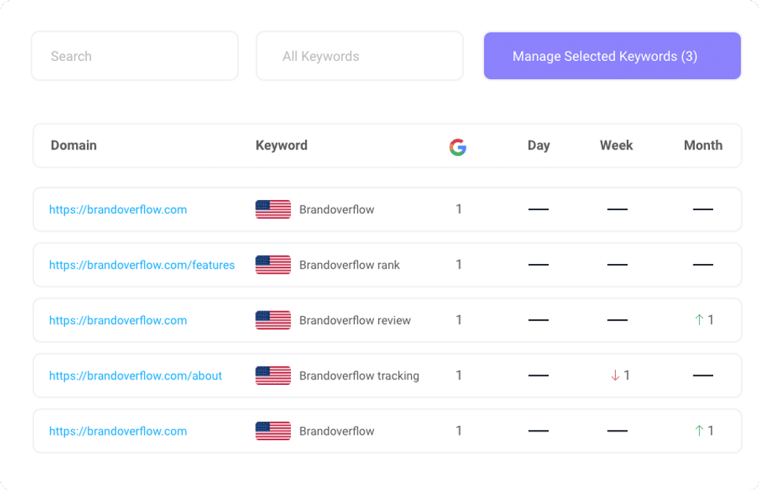Sort by the Domain column header

point(74,145)
